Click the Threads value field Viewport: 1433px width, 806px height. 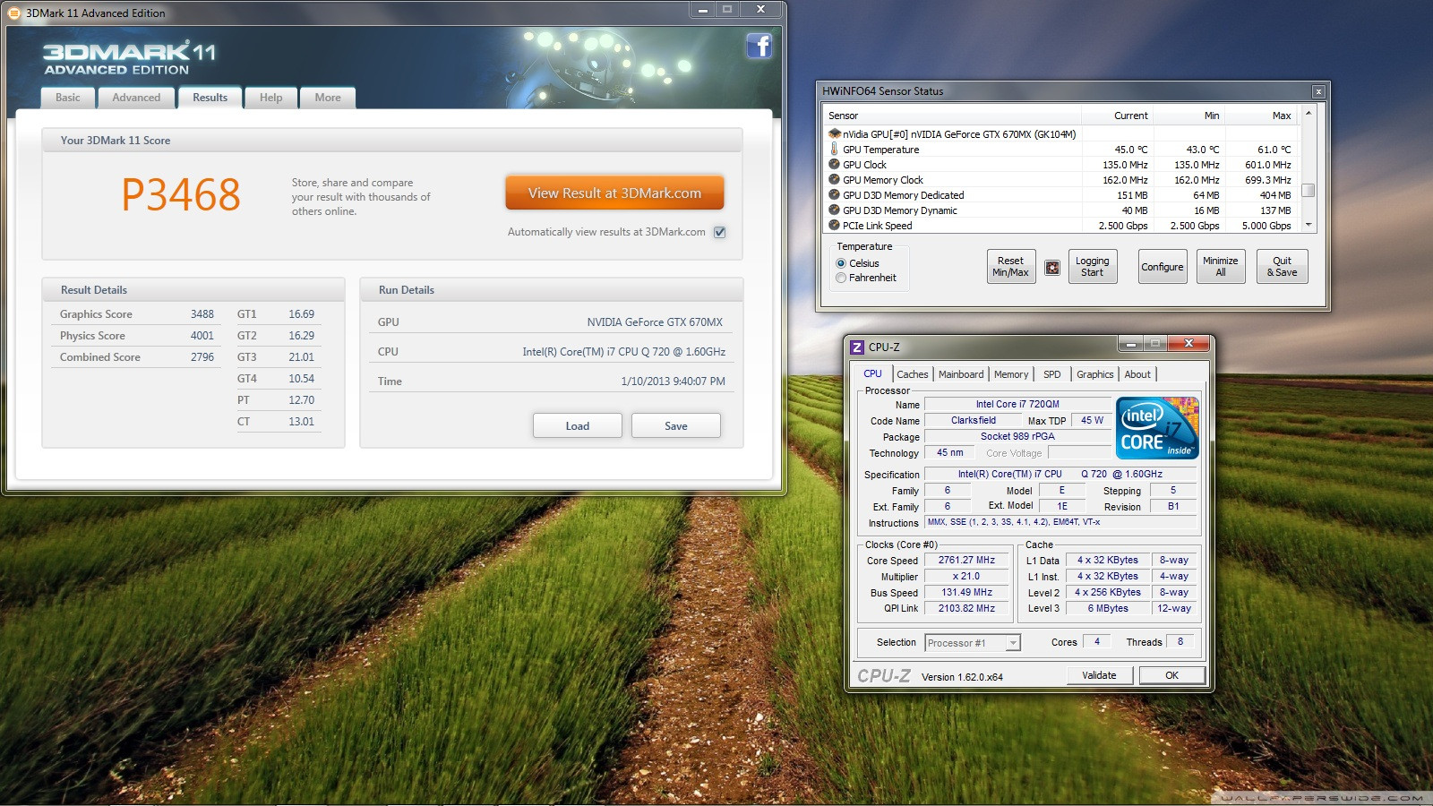click(1180, 641)
